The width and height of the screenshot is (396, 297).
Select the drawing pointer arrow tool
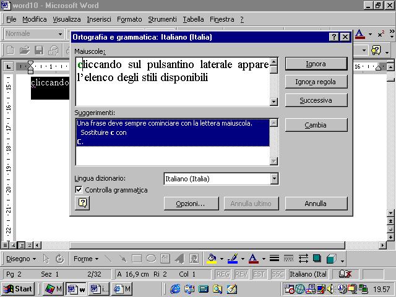coord(46,259)
